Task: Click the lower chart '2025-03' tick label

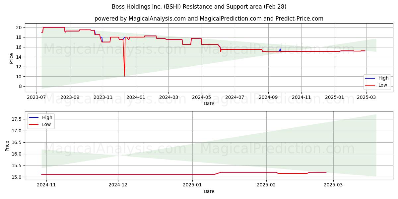Action: point(333,185)
